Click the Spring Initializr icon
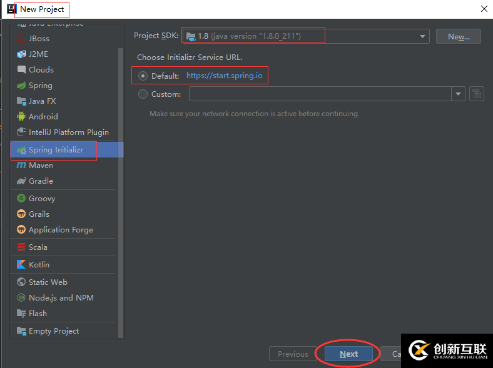The width and height of the screenshot is (493, 368). coord(21,150)
